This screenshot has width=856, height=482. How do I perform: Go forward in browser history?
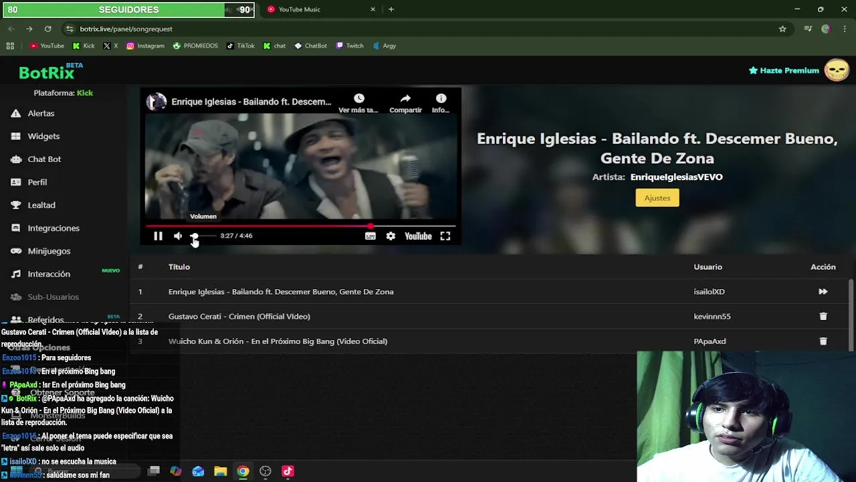click(x=29, y=29)
